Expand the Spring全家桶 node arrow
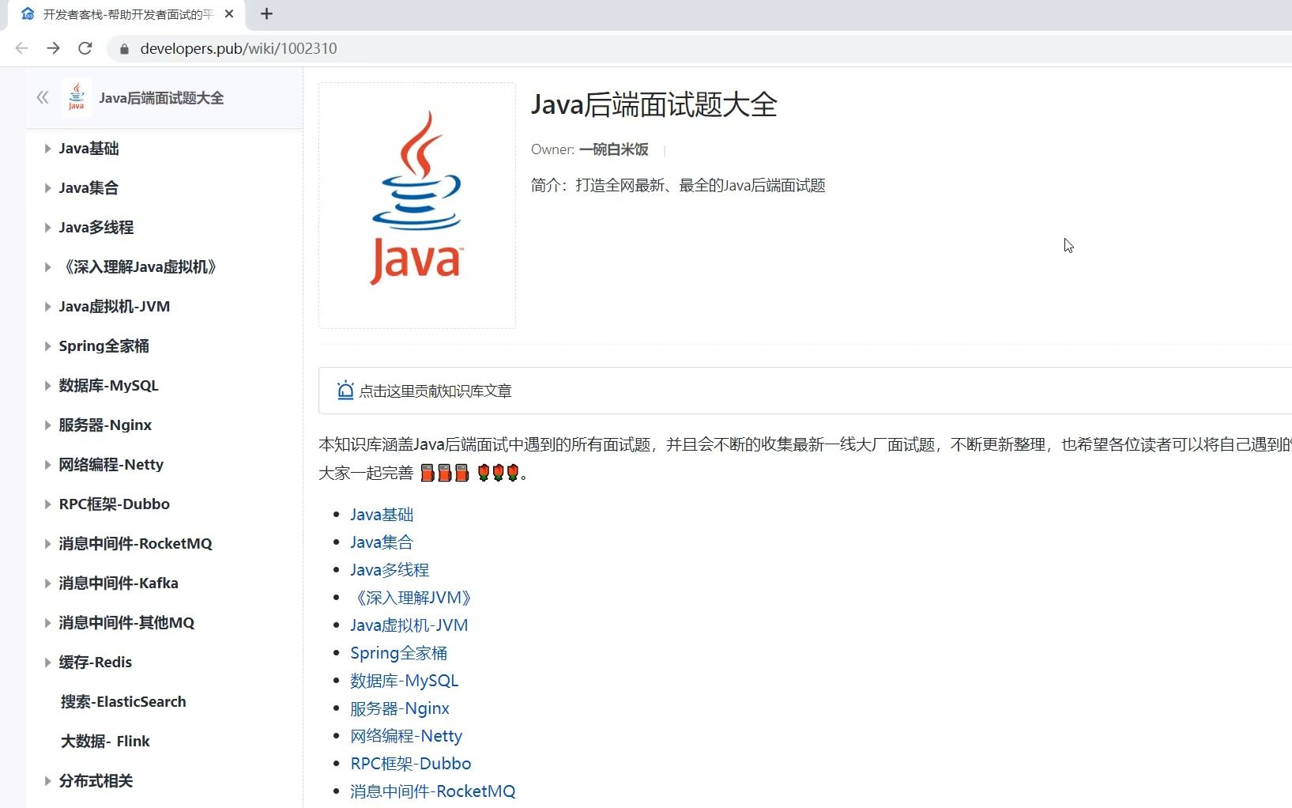This screenshot has width=1292, height=808. click(47, 346)
